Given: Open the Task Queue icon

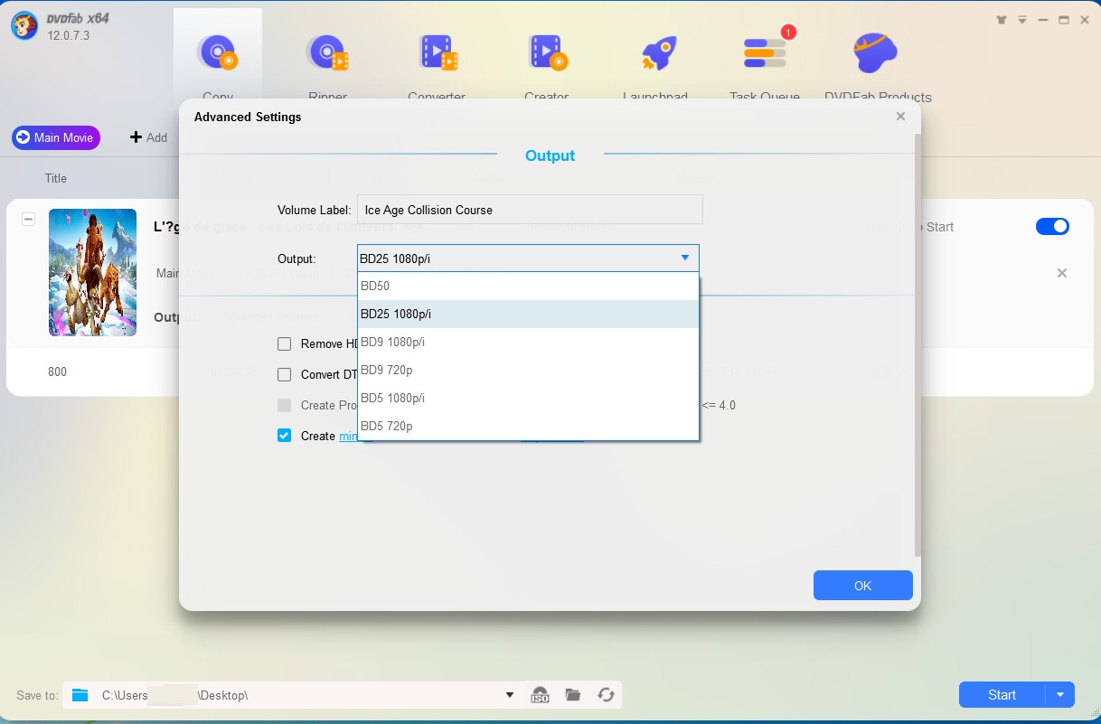Looking at the screenshot, I should click(x=766, y=52).
